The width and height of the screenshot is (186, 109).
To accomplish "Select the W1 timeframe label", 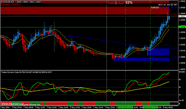I will pyautogui.click(x=176, y=5).
